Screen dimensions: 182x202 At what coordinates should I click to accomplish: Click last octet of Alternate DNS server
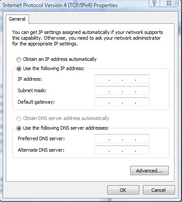142,150
